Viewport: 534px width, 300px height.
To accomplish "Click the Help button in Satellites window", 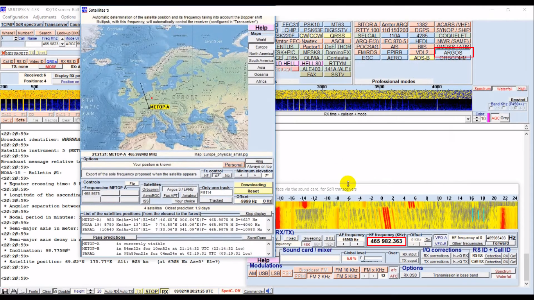I will 261,28.
